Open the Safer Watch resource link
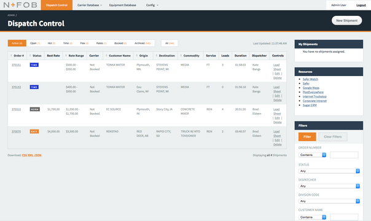The height and width of the screenshot is (221, 371). coord(310,79)
